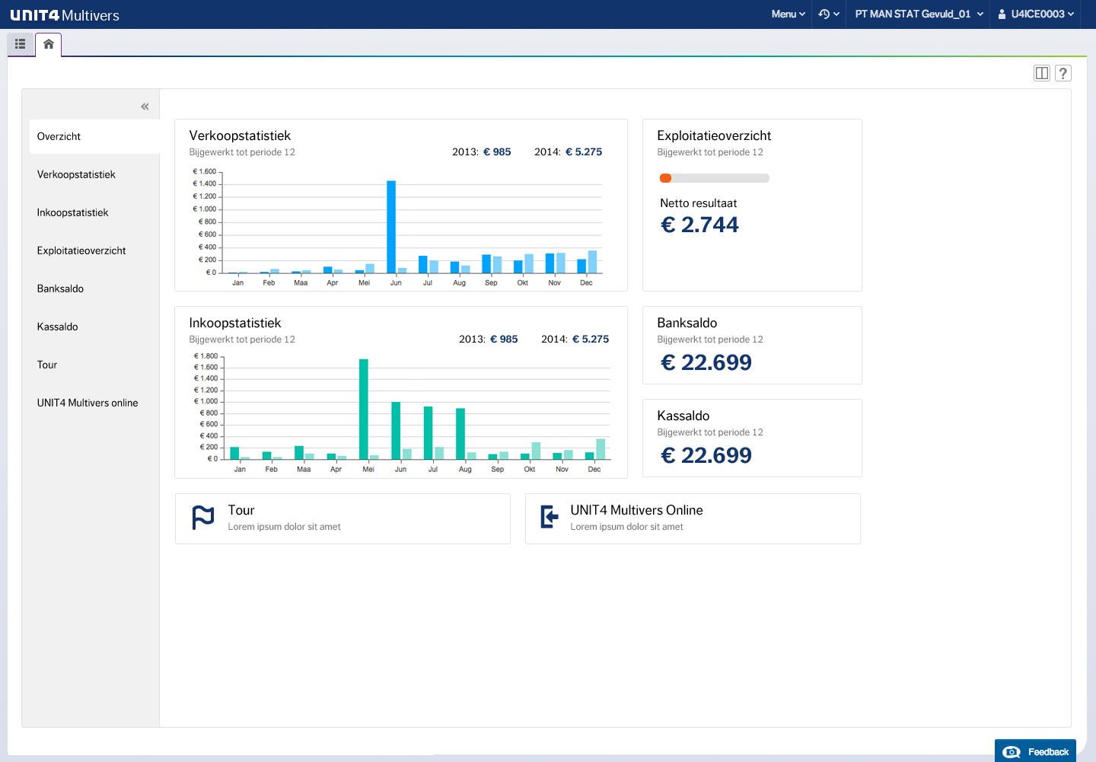
Task: Open the list view tab icon
Action: click(21, 44)
